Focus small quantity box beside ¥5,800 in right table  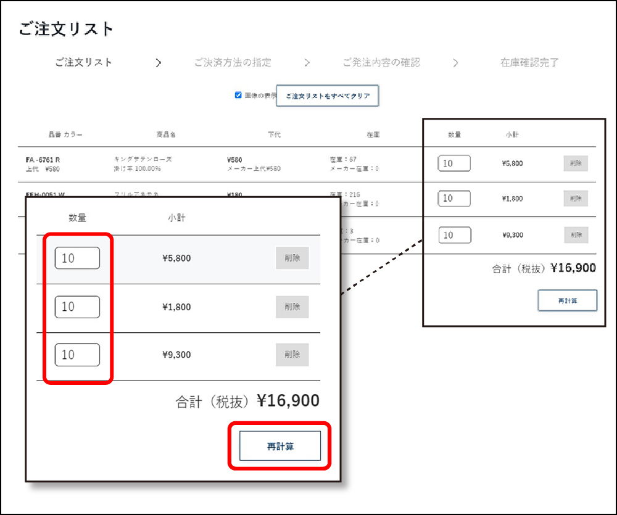[454, 163]
